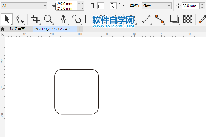
Task: Decrease the nudge distance value
Action: (x=202, y=8)
